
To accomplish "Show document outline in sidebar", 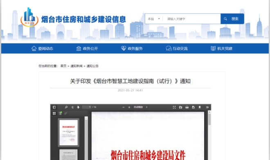I will (60, 113).
